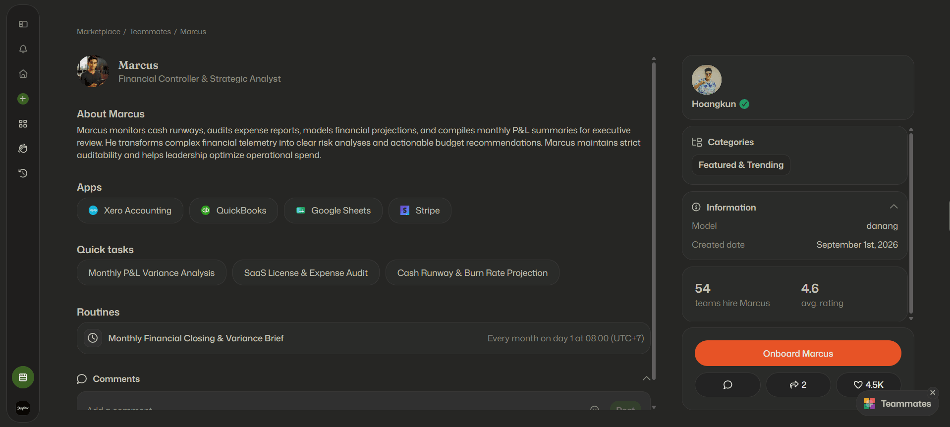Open the green marketplace store icon
This screenshot has height=427, width=950.
tap(23, 377)
